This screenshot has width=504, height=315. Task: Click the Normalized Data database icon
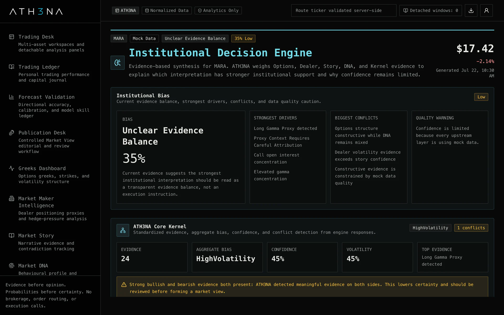point(147,10)
